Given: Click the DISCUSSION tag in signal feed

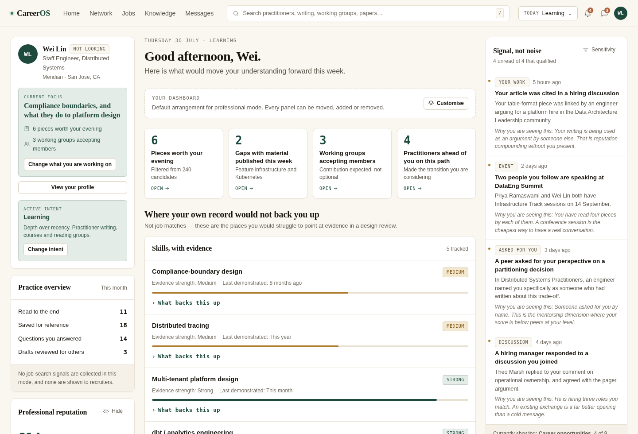Looking at the screenshot, I should [x=514, y=342].
